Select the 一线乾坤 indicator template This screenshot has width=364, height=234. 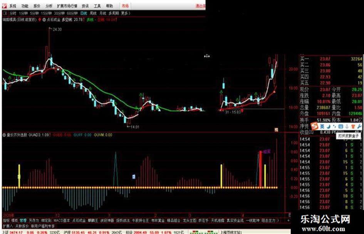coord(253,221)
